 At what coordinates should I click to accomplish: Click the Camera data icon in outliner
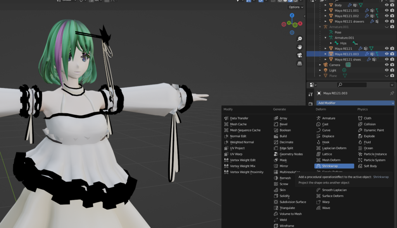(x=348, y=65)
